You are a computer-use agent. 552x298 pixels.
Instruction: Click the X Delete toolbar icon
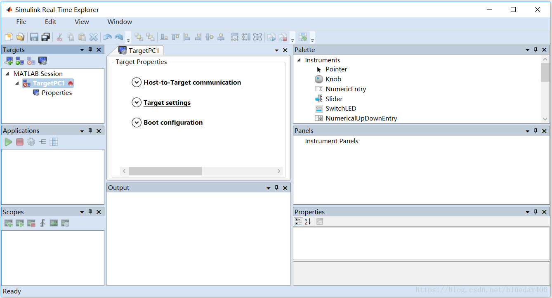[x=94, y=37]
